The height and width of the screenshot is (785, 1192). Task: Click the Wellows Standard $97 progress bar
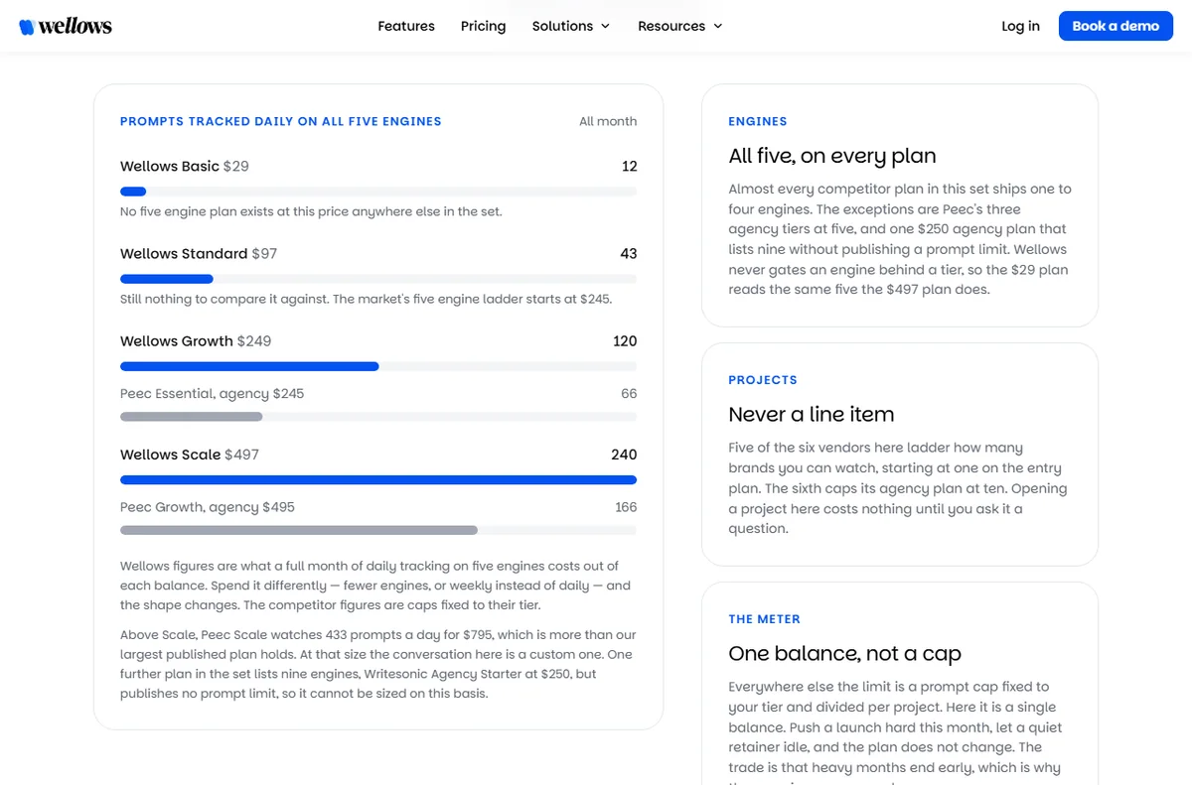378,279
